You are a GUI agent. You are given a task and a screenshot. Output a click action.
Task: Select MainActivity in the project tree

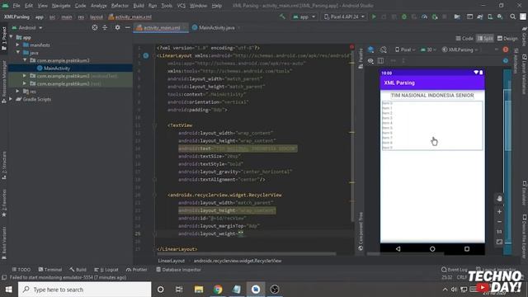(57, 68)
